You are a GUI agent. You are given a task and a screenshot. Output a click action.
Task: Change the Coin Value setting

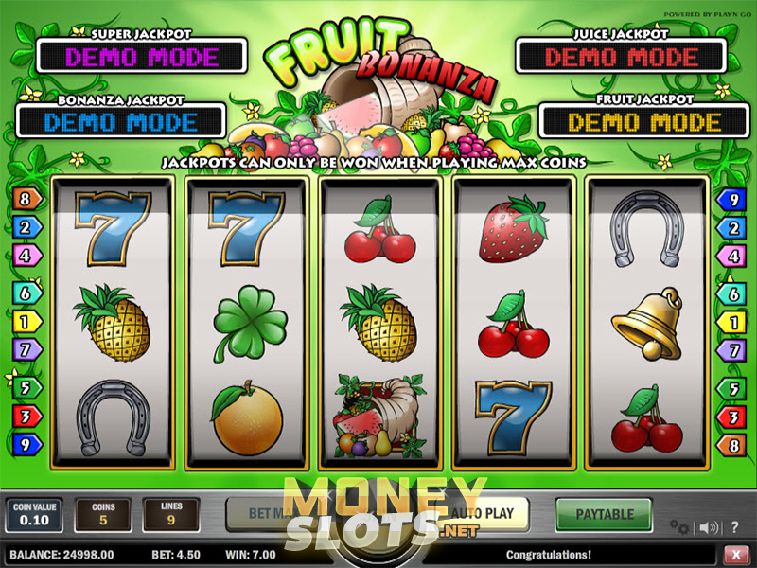coord(34,515)
